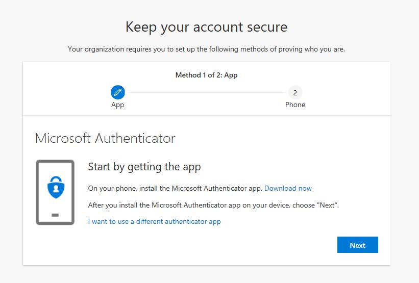Select the App step pencil icon
This screenshot has width=419, height=283.
pyautogui.click(x=117, y=92)
